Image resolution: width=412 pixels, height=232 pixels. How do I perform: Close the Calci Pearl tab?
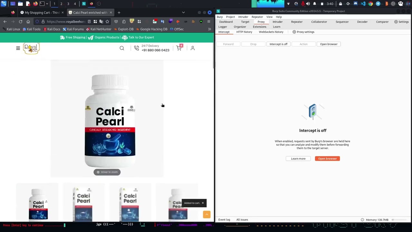(111, 13)
